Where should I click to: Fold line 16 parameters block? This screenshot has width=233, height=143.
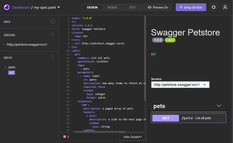[71, 72]
